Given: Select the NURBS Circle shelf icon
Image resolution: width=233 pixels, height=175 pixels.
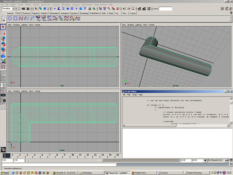Looking at the screenshot, I should (x=10, y=18).
